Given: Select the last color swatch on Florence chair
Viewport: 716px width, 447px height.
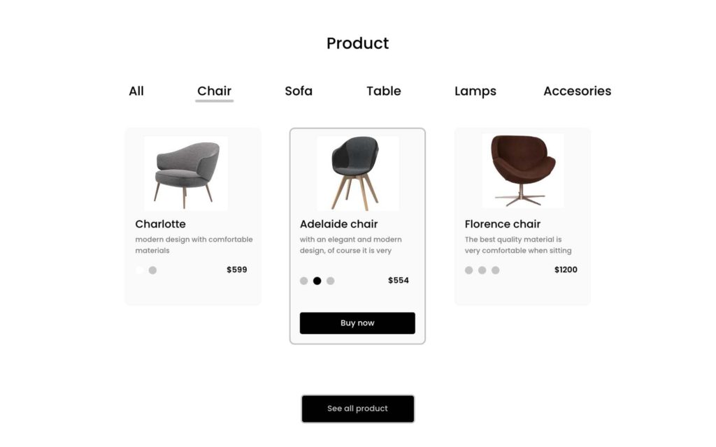Looking at the screenshot, I should (x=496, y=270).
